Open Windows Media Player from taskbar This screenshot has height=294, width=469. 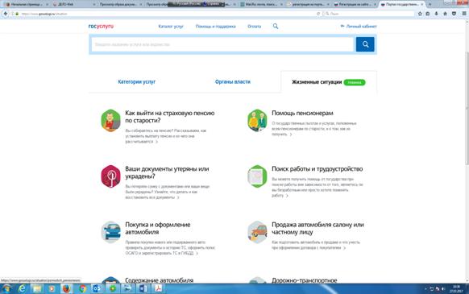[x=52, y=288]
